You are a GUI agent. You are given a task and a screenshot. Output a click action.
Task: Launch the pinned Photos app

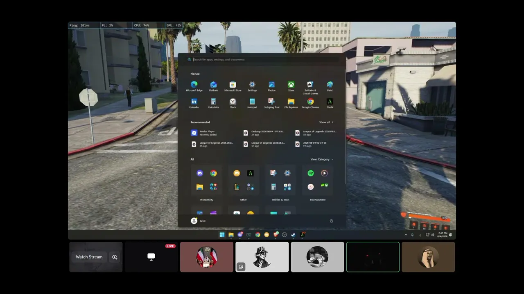pyautogui.click(x=271, y=86)
